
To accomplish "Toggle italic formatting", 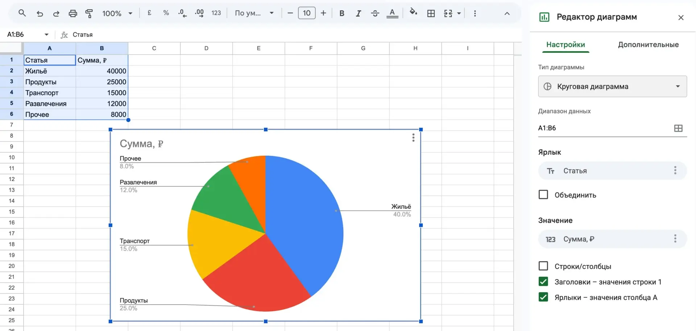I will pos(359,13).
